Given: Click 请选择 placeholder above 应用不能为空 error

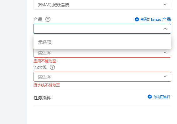Looking at the screenshot, I should [x=44, y=53].
